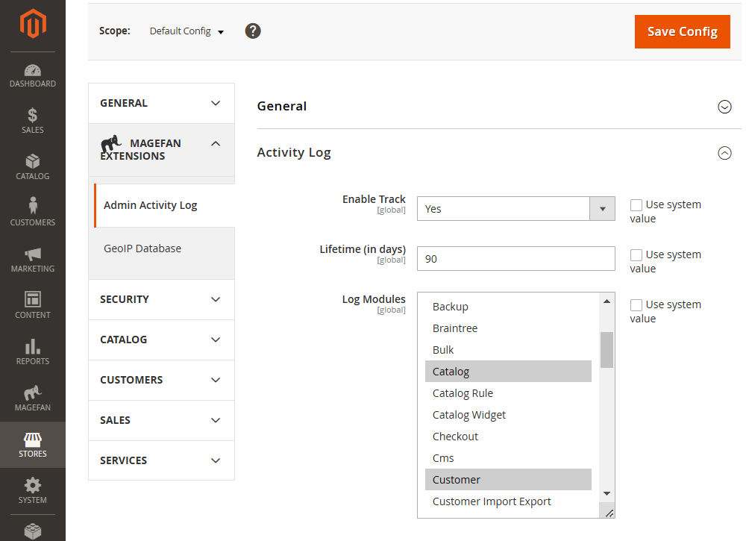746x541 pixels.
Task: Expand the SALES config tab
Action: [x=161, y=420]
